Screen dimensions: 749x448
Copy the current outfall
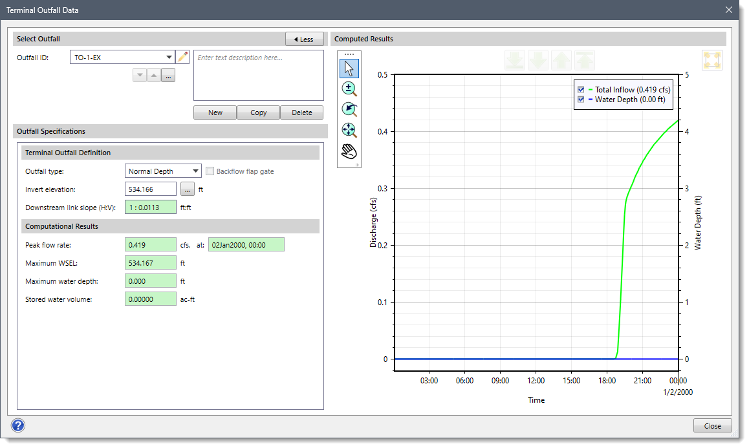258,112
